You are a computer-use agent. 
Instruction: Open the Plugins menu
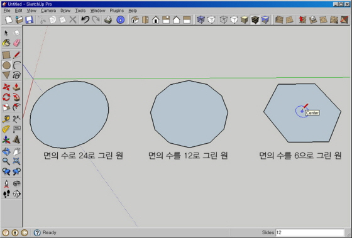pyautogui.click(x=116, y=11)
